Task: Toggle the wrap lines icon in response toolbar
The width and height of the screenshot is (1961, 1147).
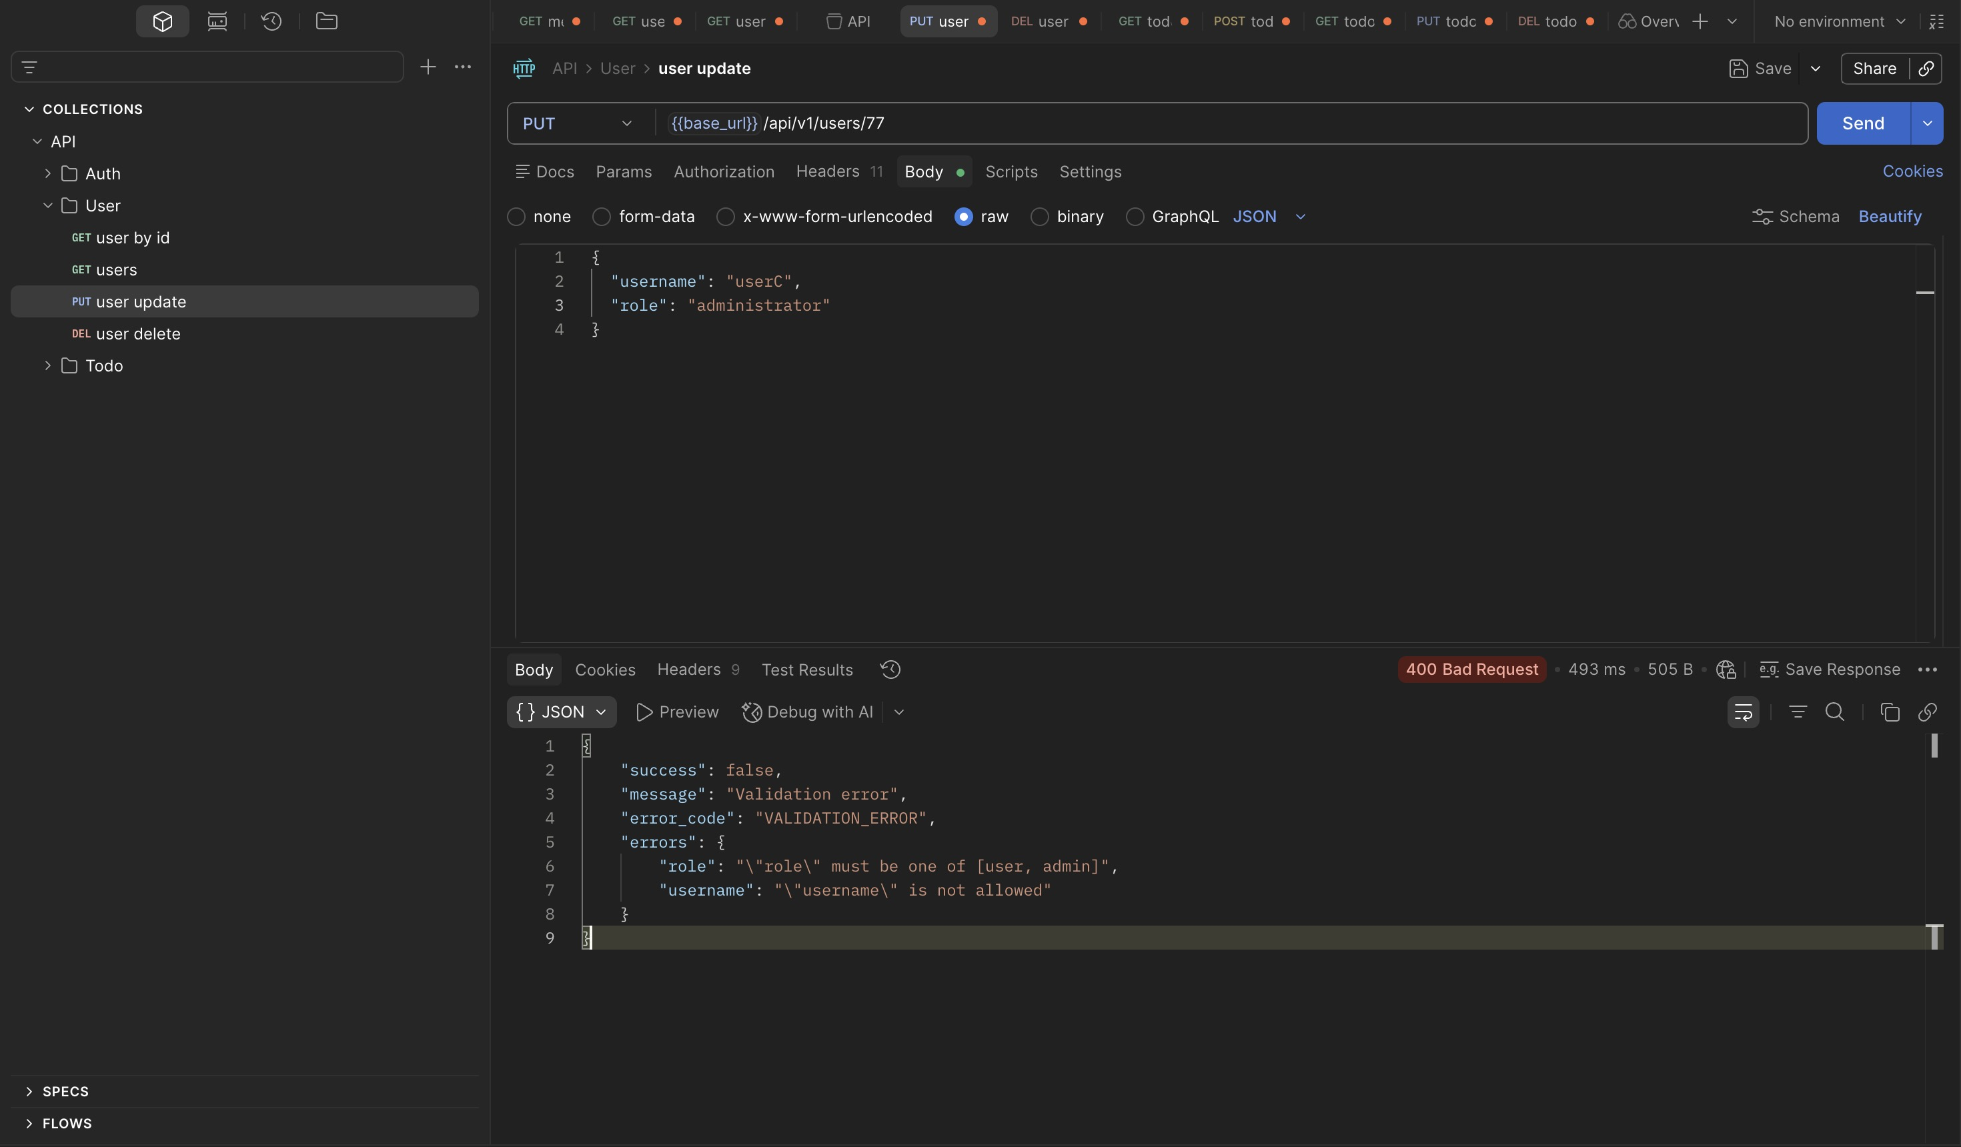Action: (x=1743, y=712)
